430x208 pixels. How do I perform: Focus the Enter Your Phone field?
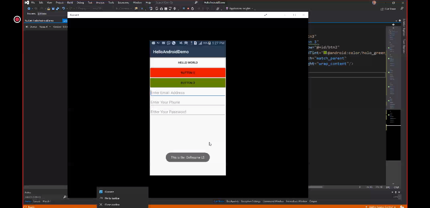[x=188, y=102]
